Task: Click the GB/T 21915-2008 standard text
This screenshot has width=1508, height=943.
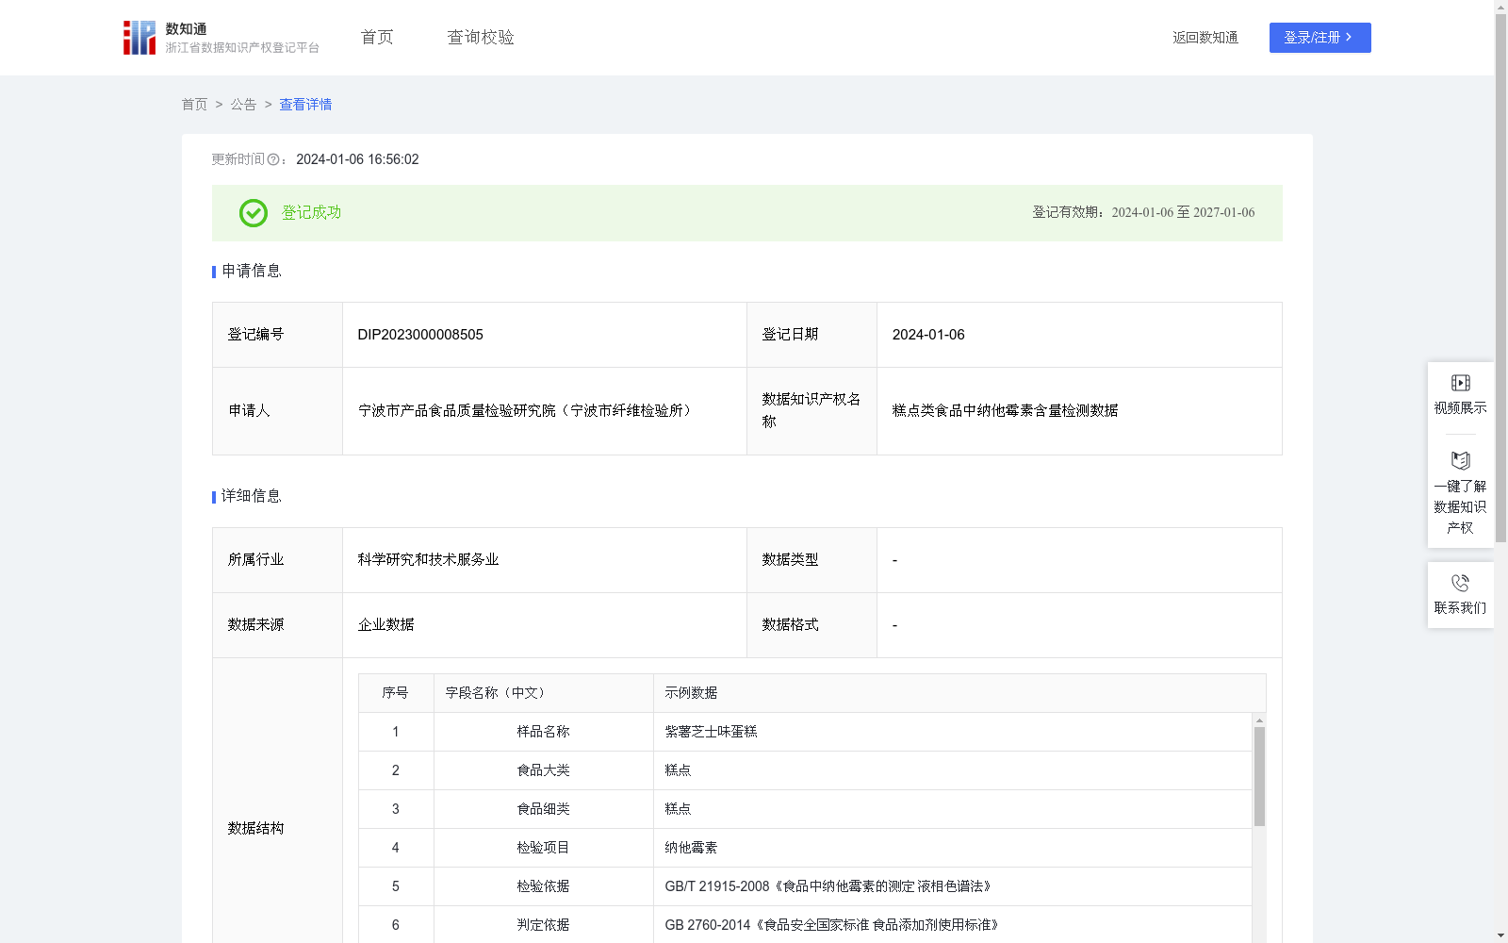Action: coord(828,886)
